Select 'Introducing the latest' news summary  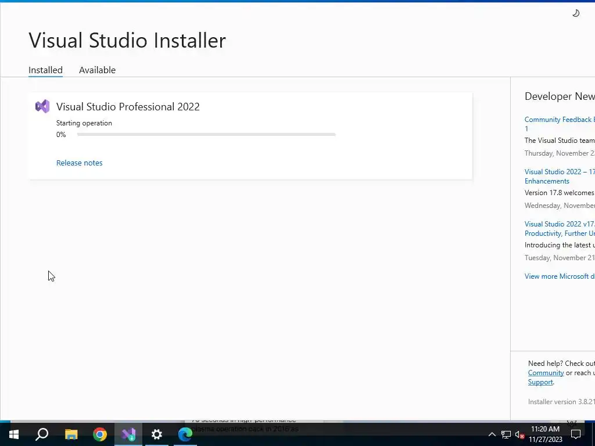(560, 245)
